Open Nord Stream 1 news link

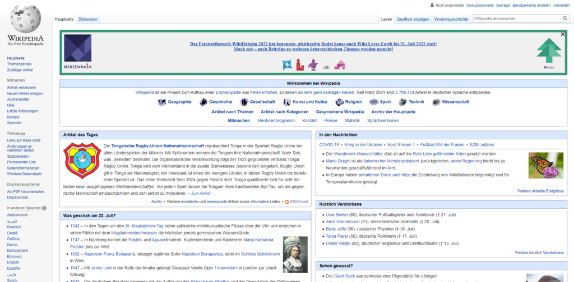click(x=401, y=145)
